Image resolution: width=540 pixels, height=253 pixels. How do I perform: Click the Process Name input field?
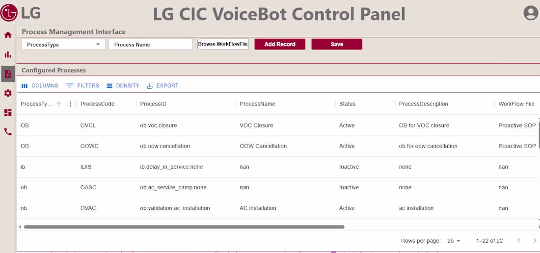click(x=151, y=44)
